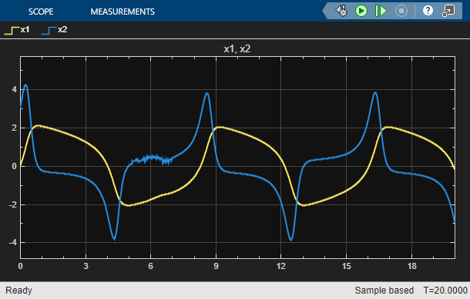Click the y-axis label -4
This screenshot has height=299, width=470.
tap(12, 242)
